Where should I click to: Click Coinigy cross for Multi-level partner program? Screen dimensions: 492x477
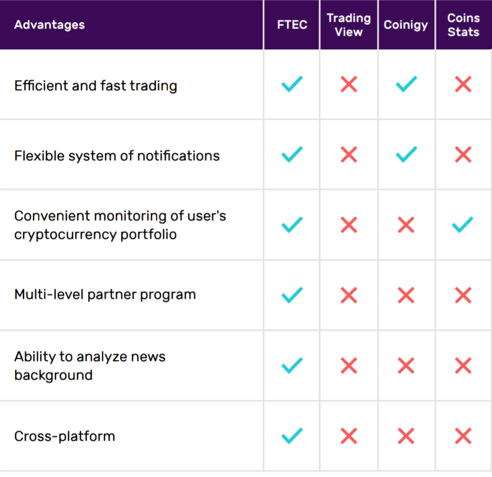click(x=406, y=295)
